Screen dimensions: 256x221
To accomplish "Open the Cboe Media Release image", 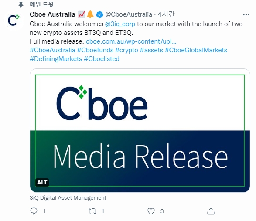I will (x=140, y=130).
